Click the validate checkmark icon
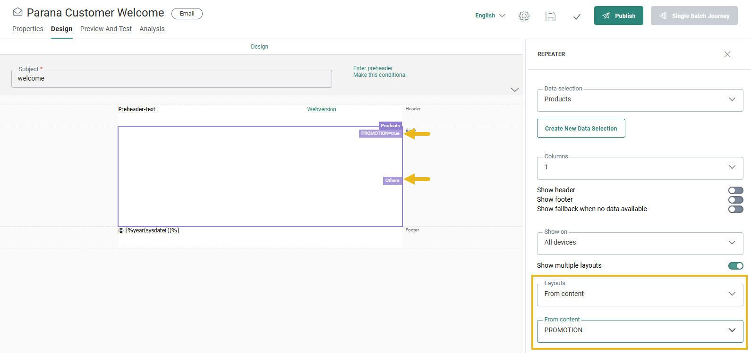The image size is (751, 353). [x=577, y=16]
